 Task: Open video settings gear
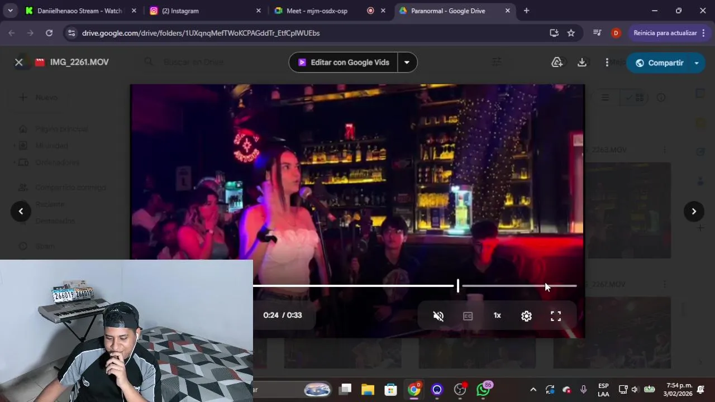pyautogui.click(x=526, y=316)
